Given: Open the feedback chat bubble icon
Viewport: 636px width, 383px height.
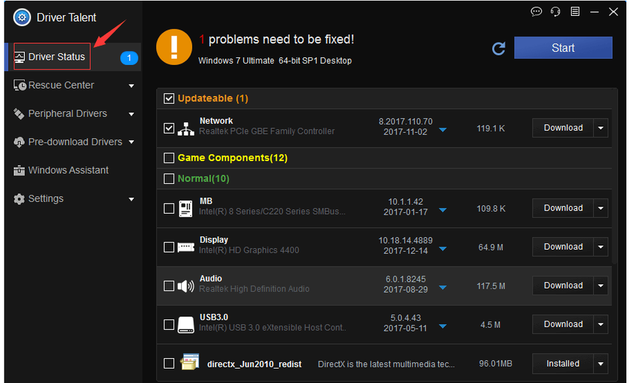Looking at the screenshot, I should click(x=536, y=11).
